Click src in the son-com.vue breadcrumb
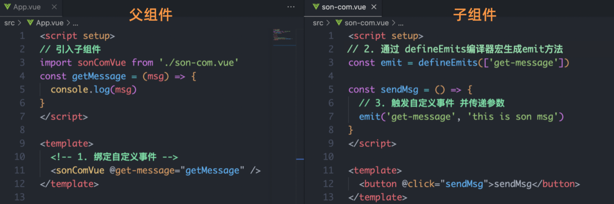The height and width of the screenshot is (204, 614). coord(318,23)
